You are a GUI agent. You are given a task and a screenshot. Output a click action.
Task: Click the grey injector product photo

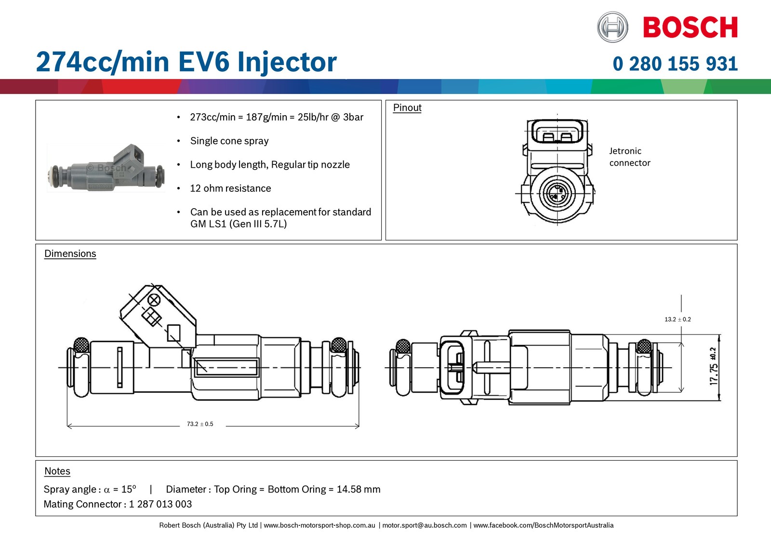pyautogui.click(x=106, y=168)
